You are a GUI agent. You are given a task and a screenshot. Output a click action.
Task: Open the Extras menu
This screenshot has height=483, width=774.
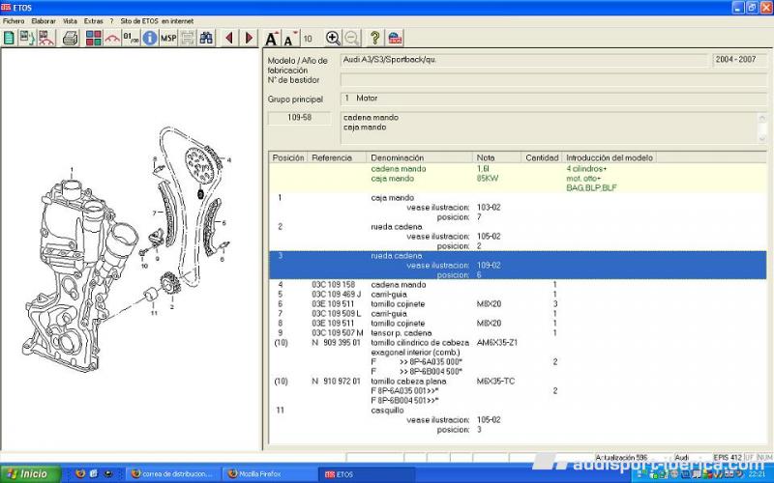point(93,21)
